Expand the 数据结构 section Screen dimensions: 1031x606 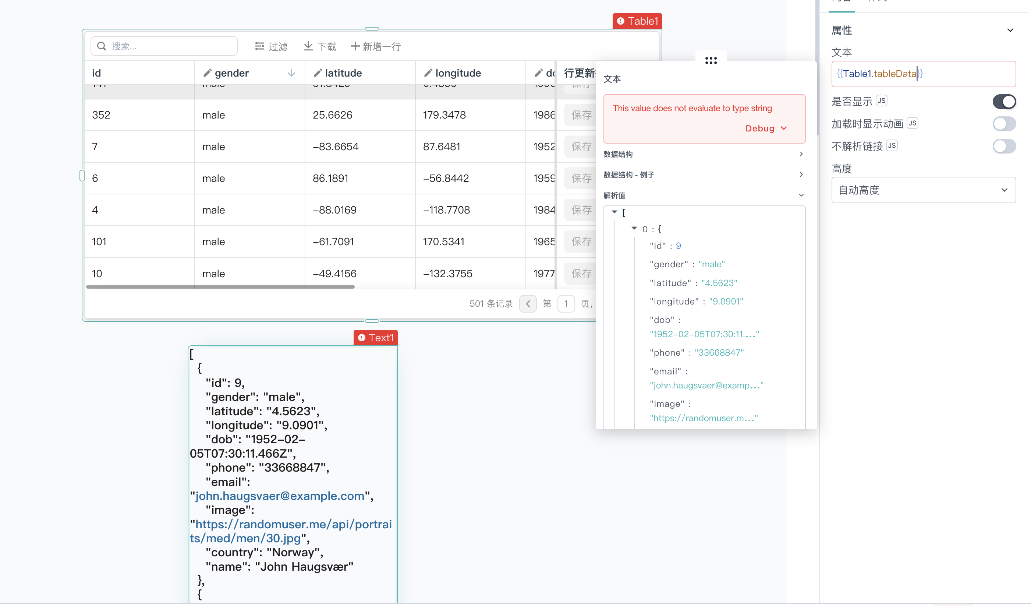(x=704, y=154)
